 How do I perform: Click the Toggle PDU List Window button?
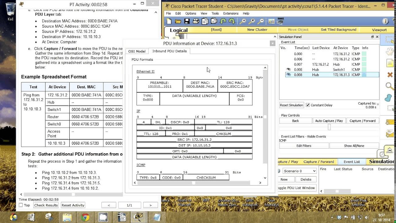[296, 188]
